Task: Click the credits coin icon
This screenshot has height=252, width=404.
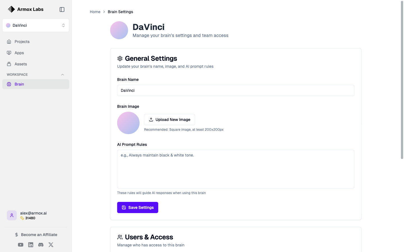Action: (22, 218)
